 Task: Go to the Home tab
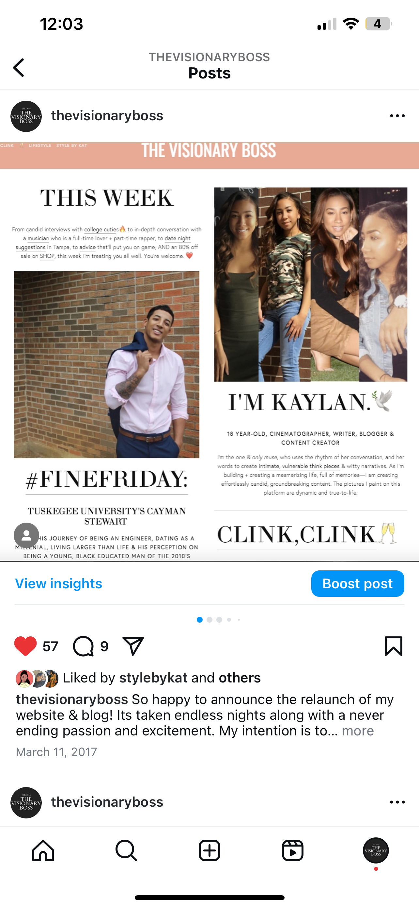pyautogui.click(x=43, y=850)
